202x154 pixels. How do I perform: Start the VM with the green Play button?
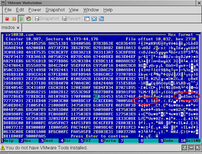[x=21, y=19]
